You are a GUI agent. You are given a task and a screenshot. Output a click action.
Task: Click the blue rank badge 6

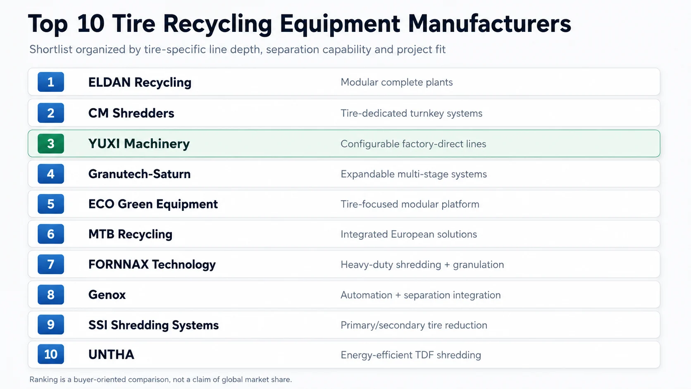pos(51,234)
